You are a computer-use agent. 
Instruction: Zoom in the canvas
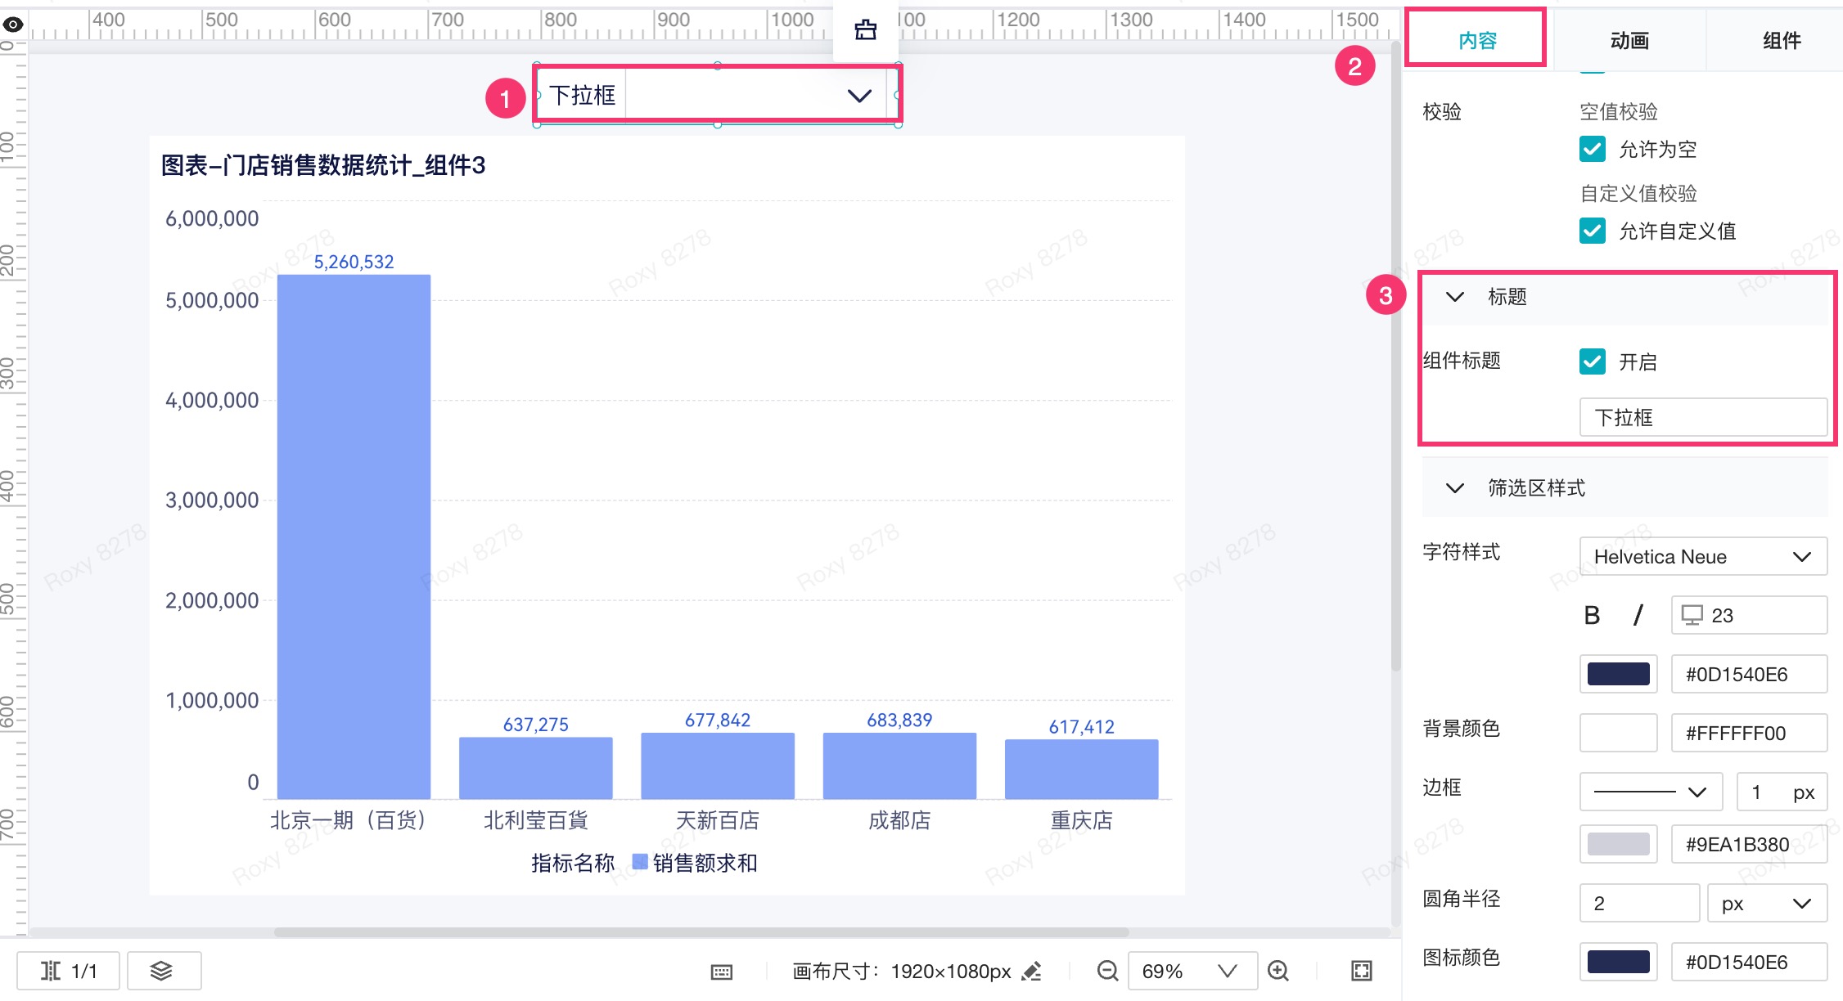click(x=1278, y=971)
